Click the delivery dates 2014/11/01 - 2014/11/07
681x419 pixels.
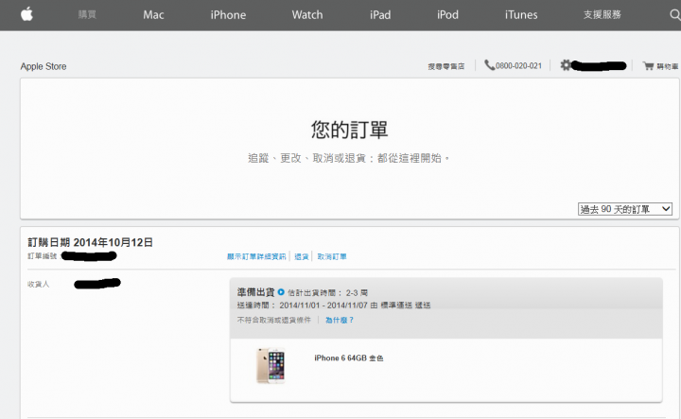323,306
